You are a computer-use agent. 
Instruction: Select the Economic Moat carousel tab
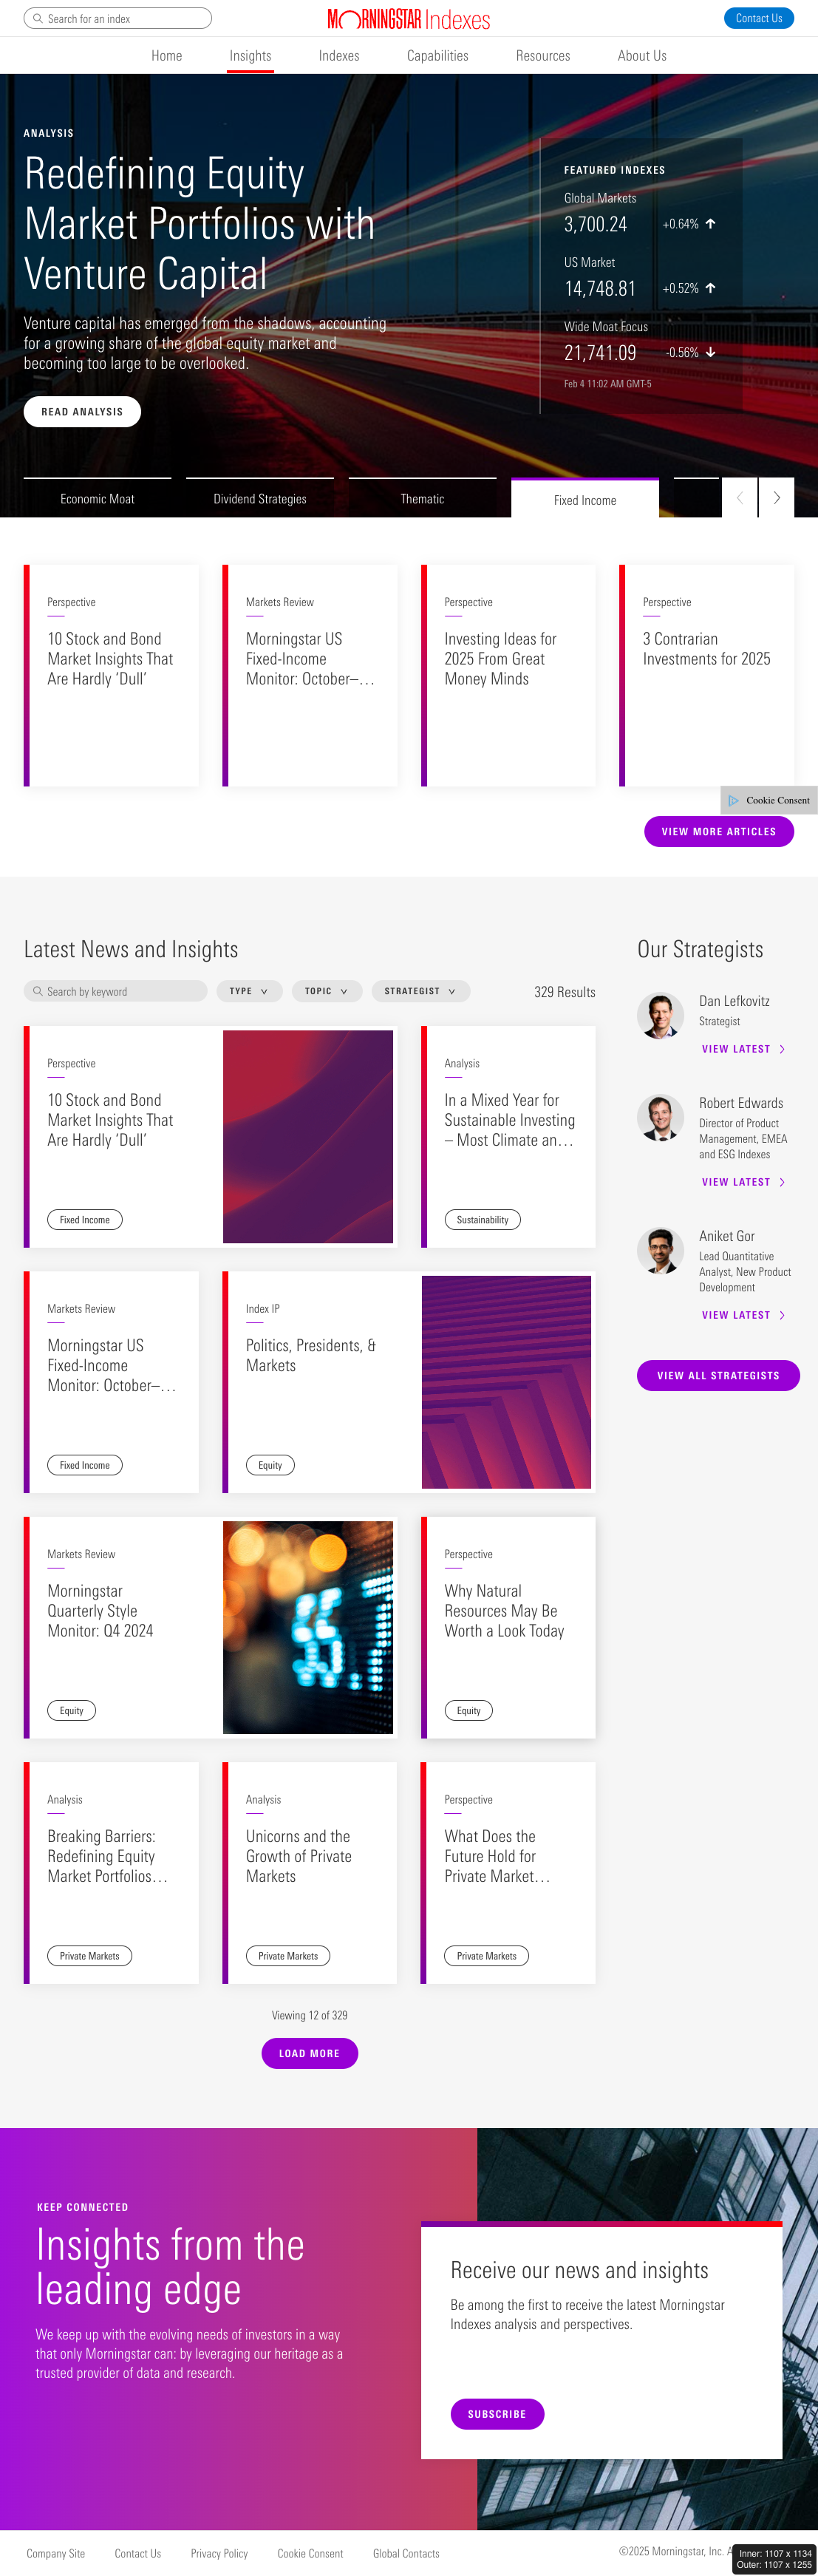point(97,498)
